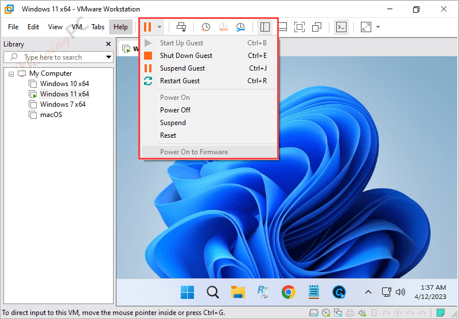The width and height of the screenshot is (459, 319).
Task: Click the greyed Power On entry
Action: [x=209, y=98]
